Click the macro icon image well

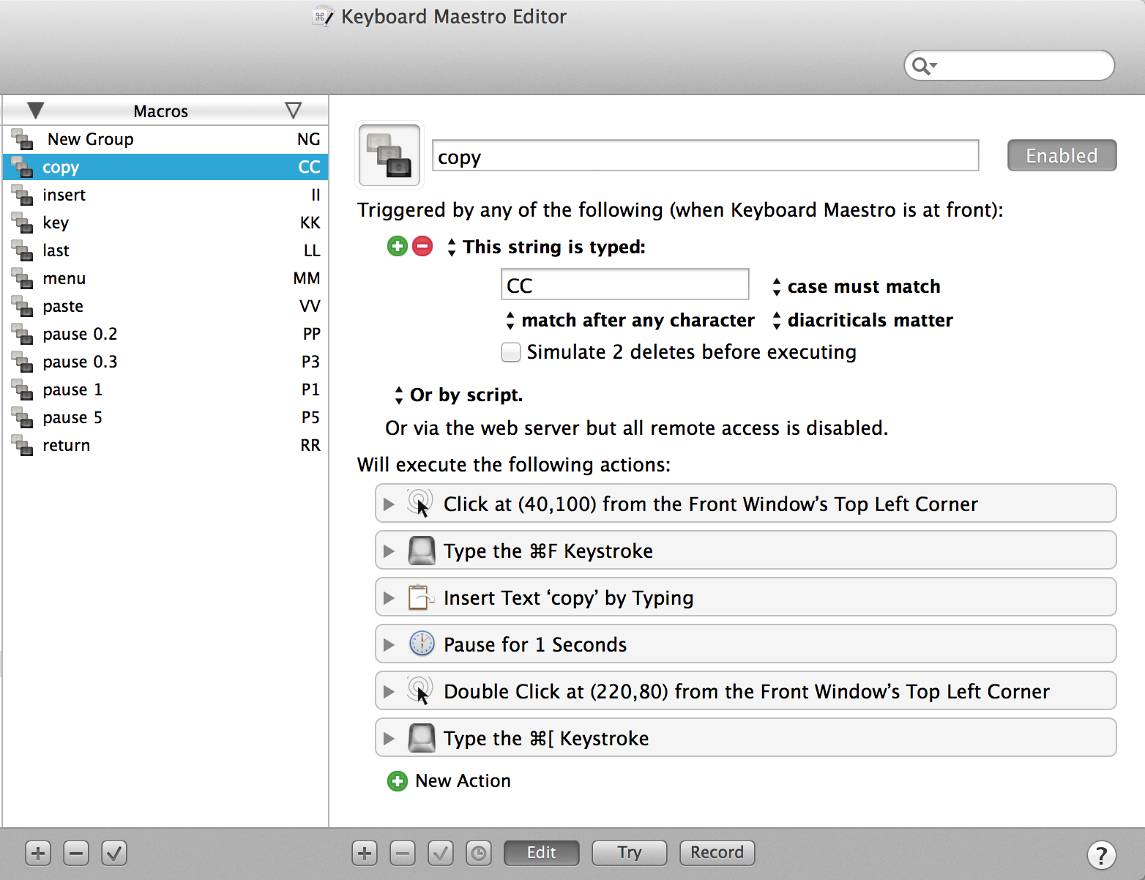(x=389, y=154)
